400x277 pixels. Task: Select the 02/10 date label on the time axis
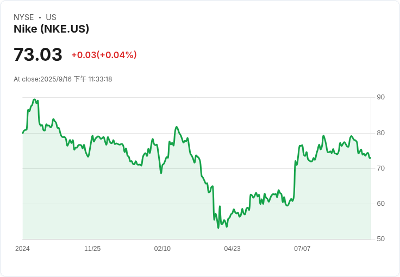coord(162,249)
